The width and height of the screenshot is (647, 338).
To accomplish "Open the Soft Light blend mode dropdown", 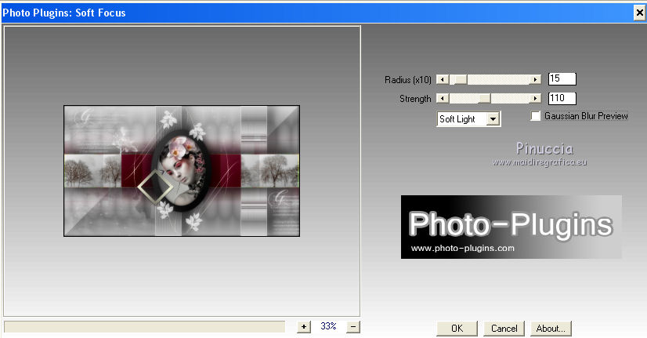I will click(x=493, y=119).
